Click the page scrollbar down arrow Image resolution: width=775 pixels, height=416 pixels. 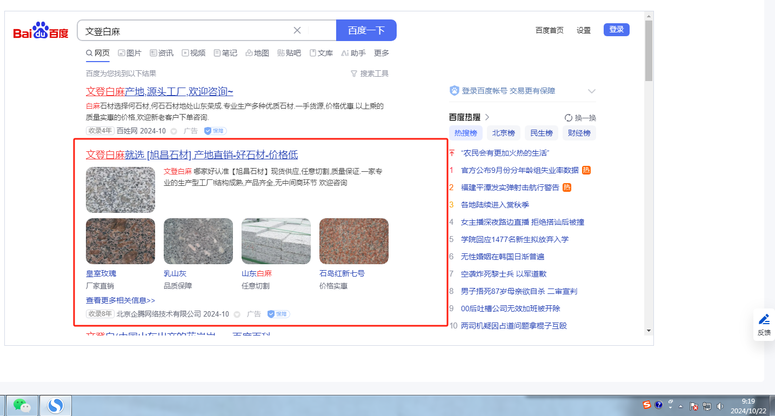click(x=649, y=331)
